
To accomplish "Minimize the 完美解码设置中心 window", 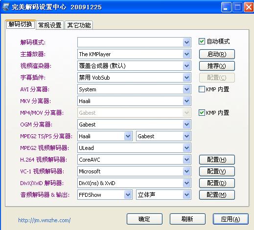I will [x=226, y=7].
